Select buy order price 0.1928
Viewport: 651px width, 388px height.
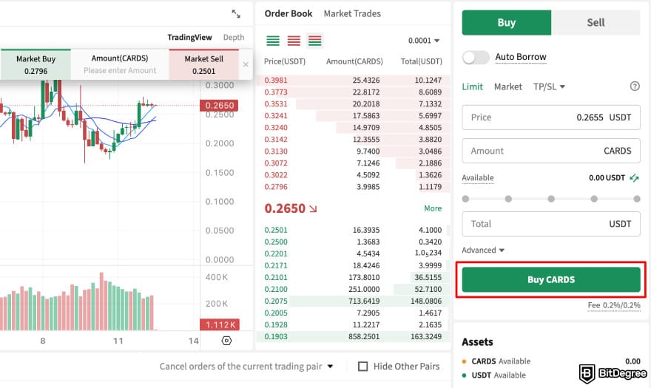[276, 324]
